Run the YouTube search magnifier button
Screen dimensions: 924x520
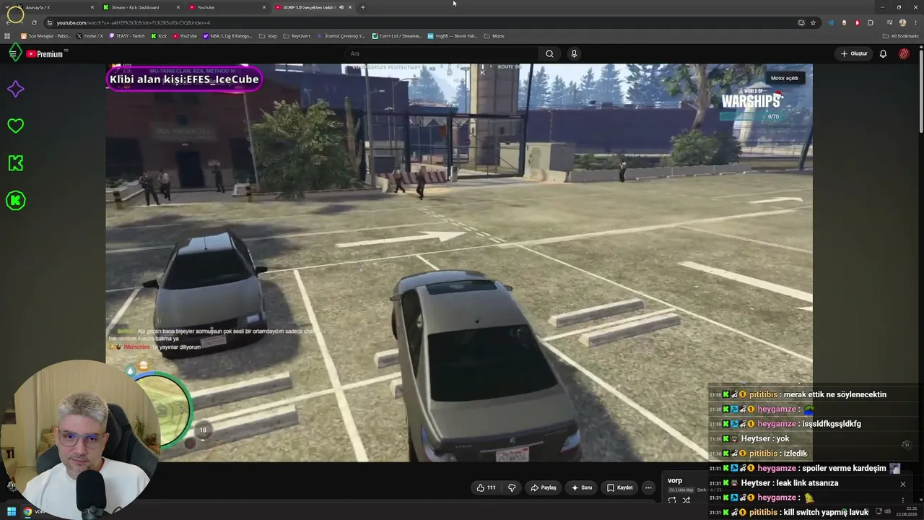[x=549, y=53]
